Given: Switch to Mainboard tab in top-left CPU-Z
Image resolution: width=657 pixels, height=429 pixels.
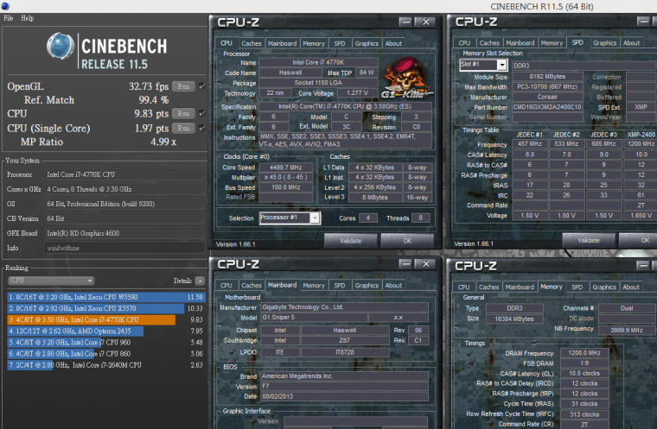Looking at the screenshot, I should (x=282, y=43).
